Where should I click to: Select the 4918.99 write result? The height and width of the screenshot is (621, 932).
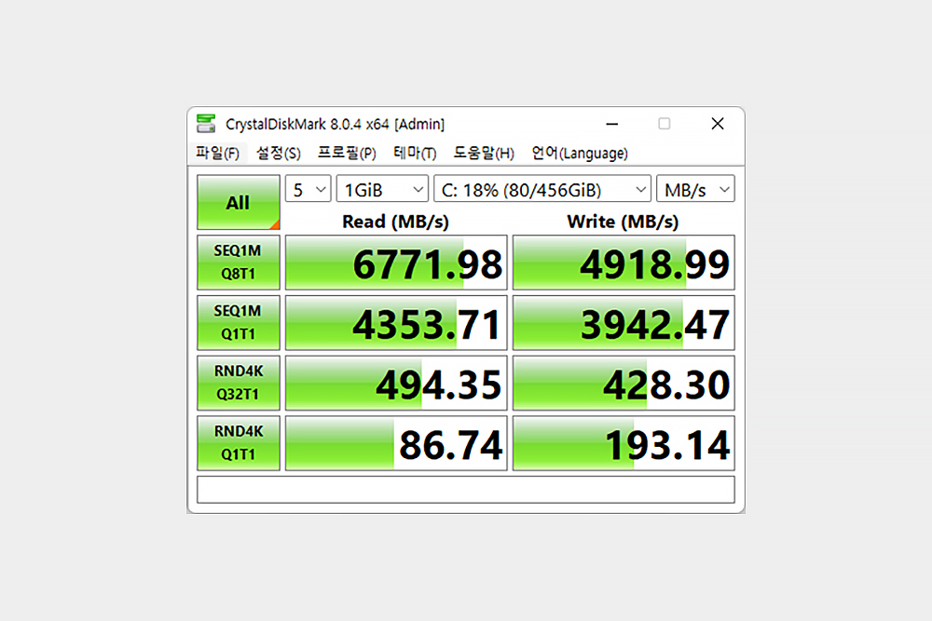point(624,263)
